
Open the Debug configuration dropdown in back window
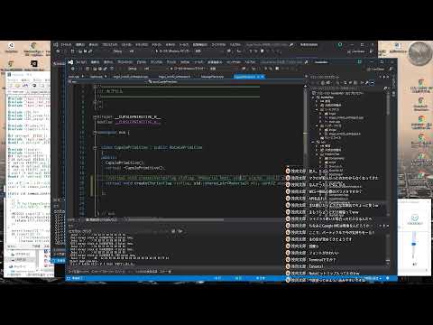[x=118, y=51]
